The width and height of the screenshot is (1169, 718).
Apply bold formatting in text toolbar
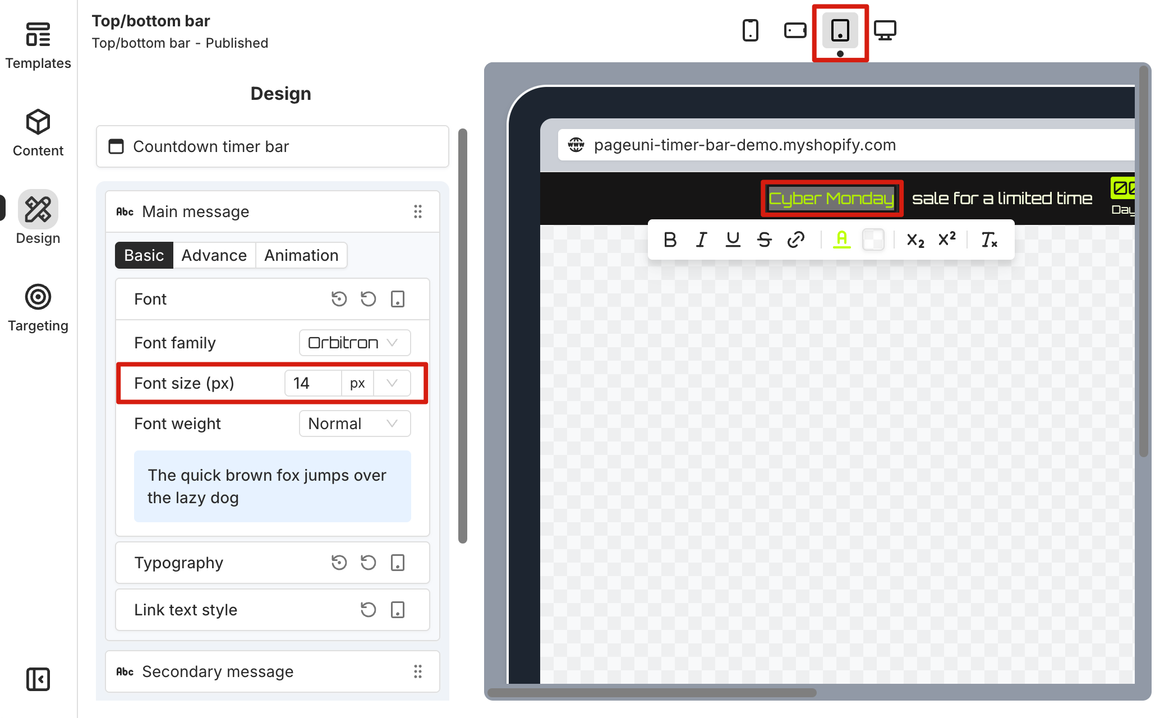[670, 240]
